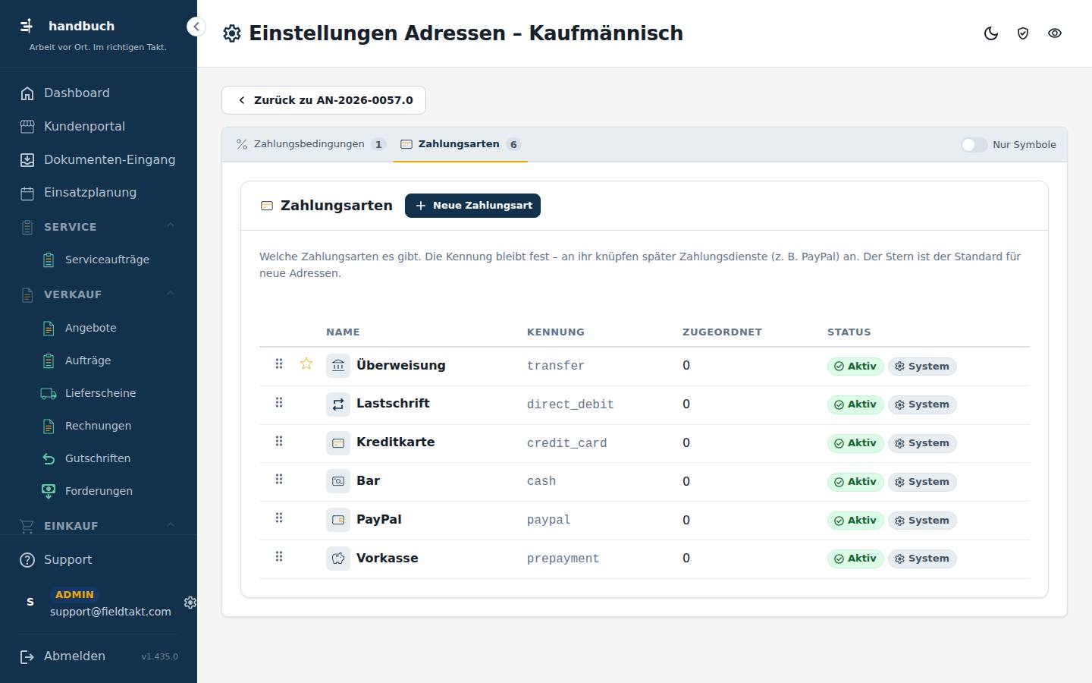This screenshot has width=1092, height=683.
Task: Select the Zahlungsarten tab
Action: click(x=460, y=144)
